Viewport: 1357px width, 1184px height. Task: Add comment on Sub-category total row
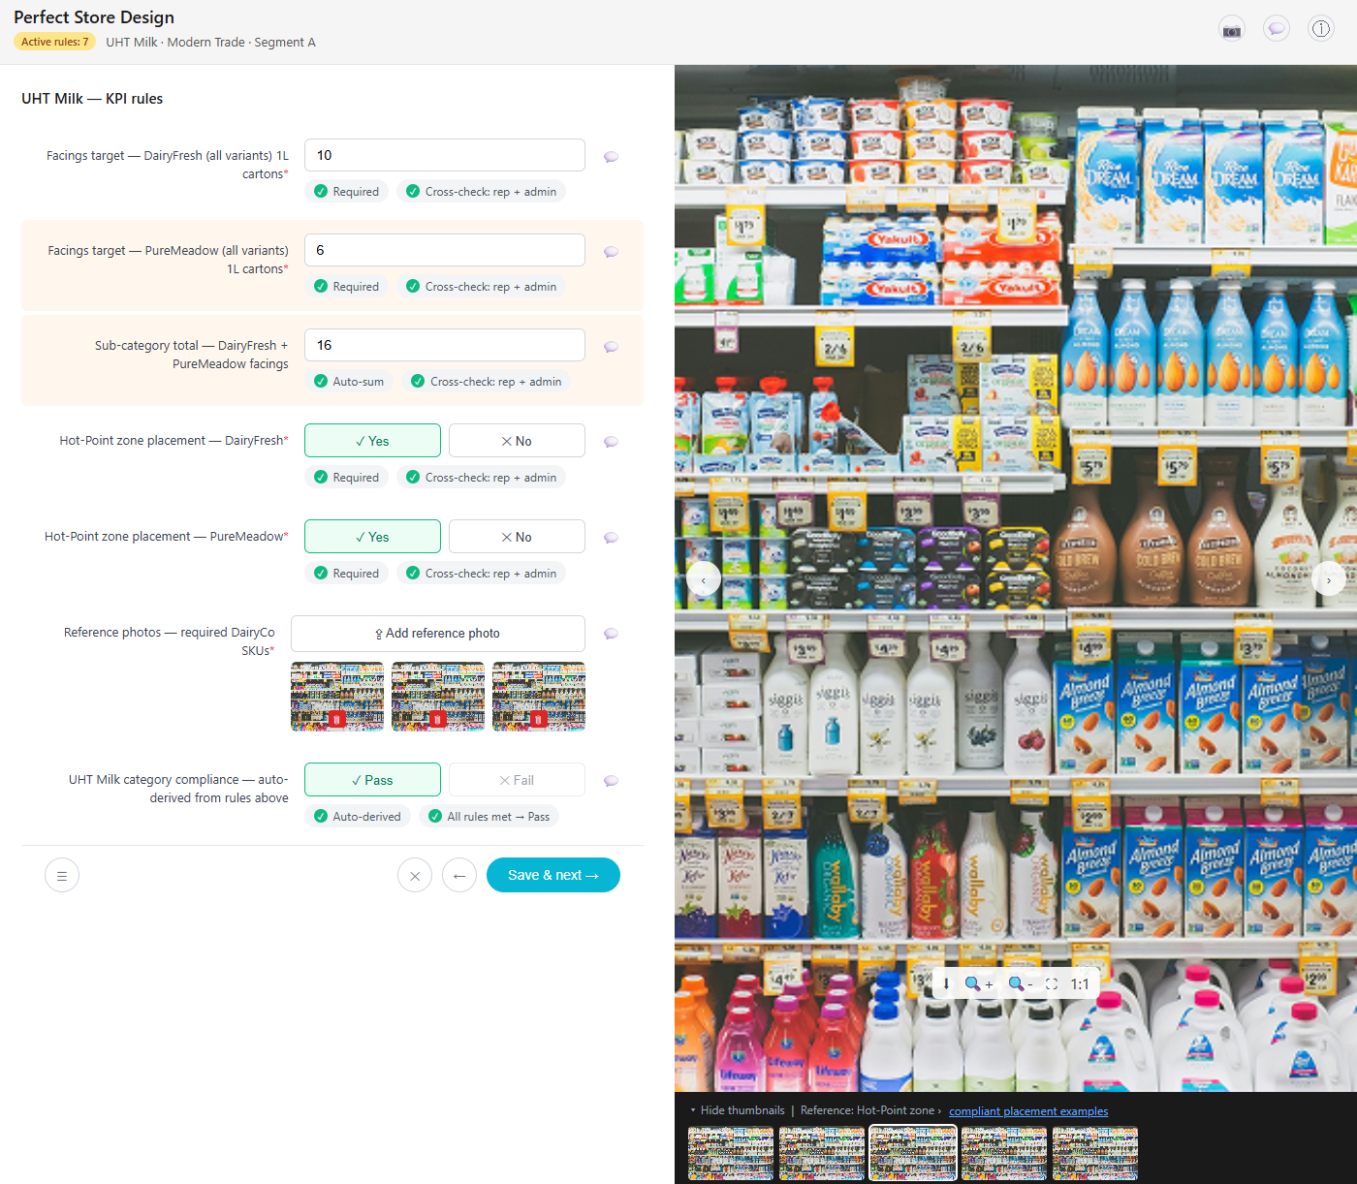pyautogui.click(x=612, y=347)
